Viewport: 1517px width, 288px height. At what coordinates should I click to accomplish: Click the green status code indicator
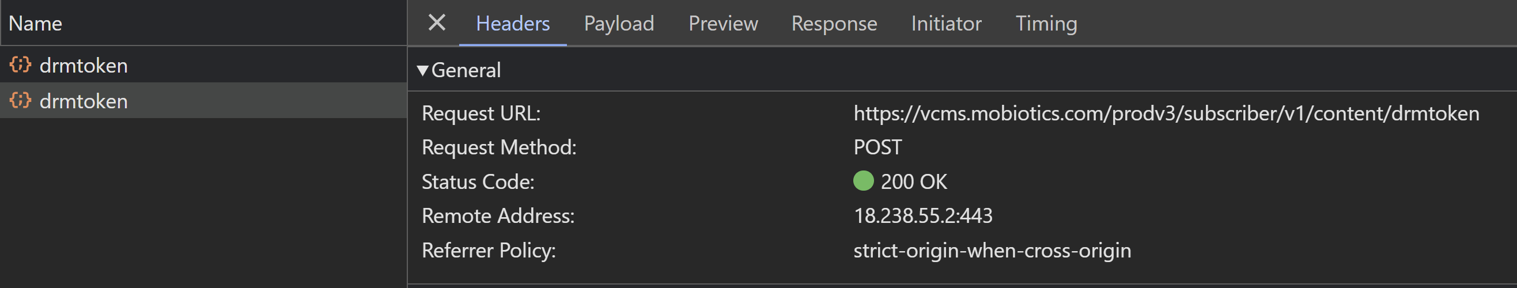pos(862,181)
